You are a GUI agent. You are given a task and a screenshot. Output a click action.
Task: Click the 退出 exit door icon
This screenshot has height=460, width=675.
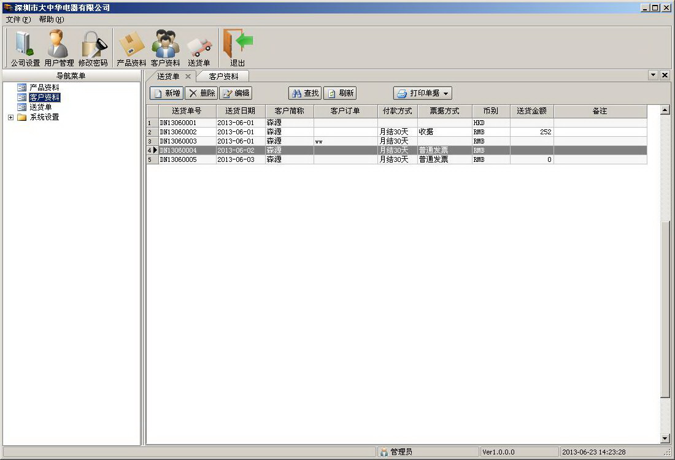(237, 48)
